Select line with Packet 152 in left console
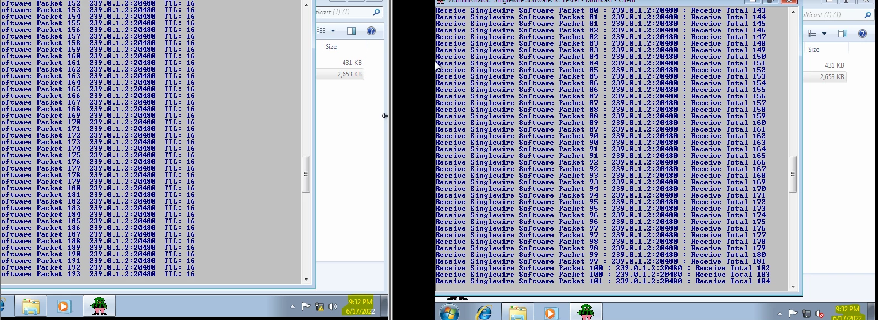 pos(97,3)
